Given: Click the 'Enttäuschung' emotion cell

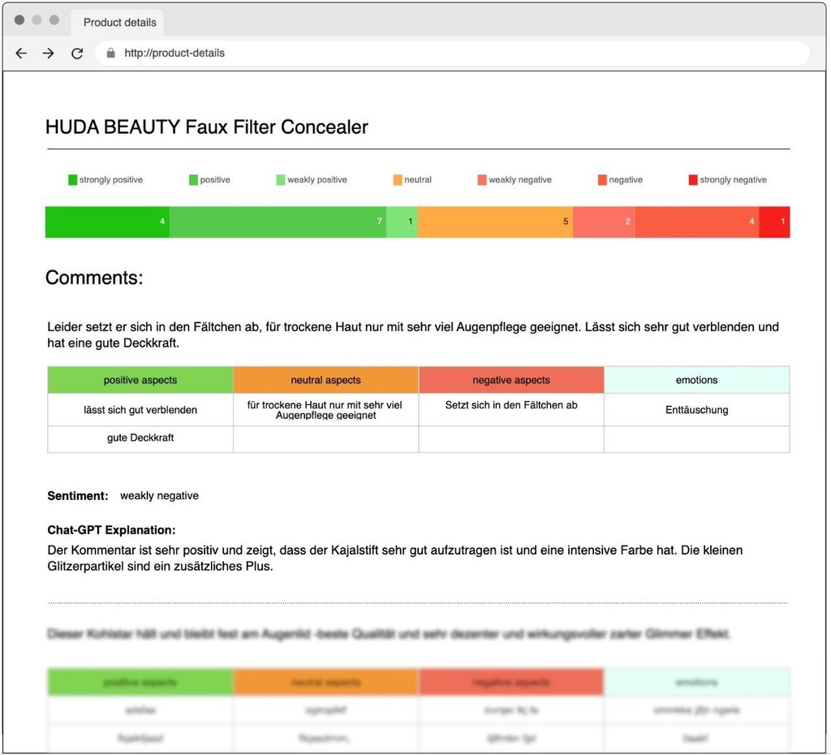Looking at the screenshot, I should pos(697,410).
